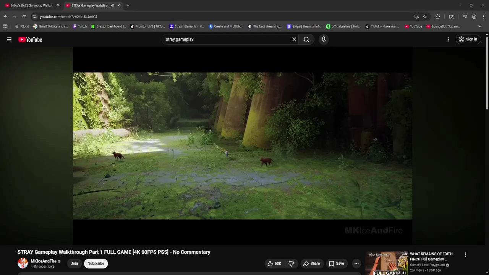Click the 4.6M subscribers text
The image size is (489, 275).
[x=42, y=267]
